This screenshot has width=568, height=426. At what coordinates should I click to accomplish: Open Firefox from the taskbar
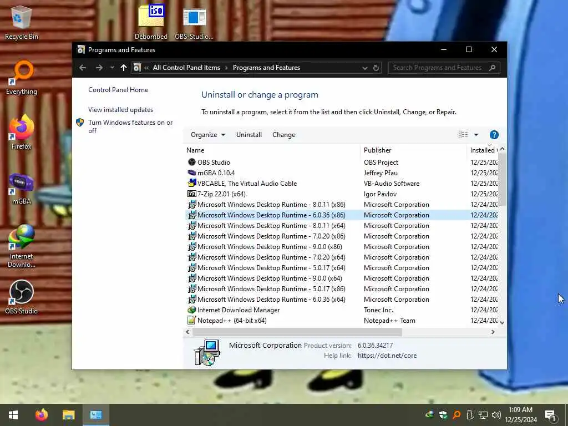coord(41,415)
